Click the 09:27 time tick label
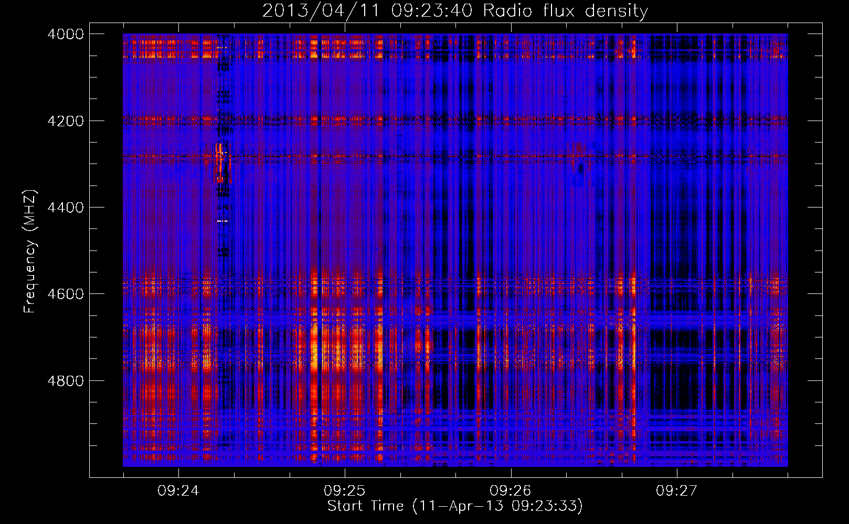The image size is (849, 524). pyautogui.click(x=677, y=491)
